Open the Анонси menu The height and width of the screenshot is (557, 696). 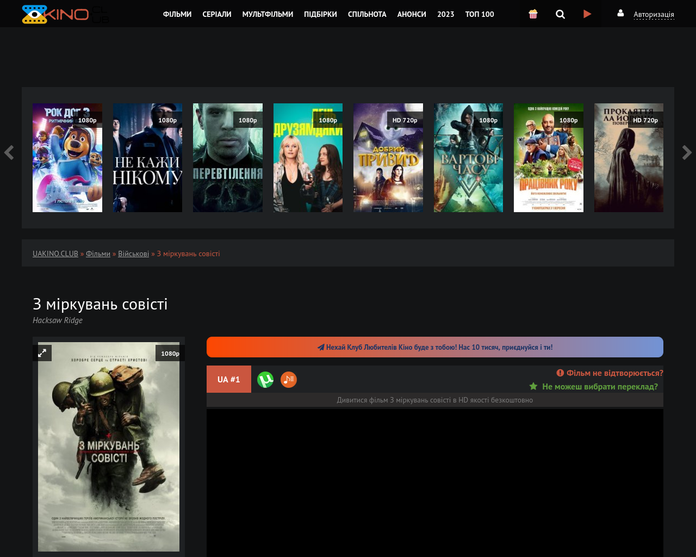[x=412, y=14]
